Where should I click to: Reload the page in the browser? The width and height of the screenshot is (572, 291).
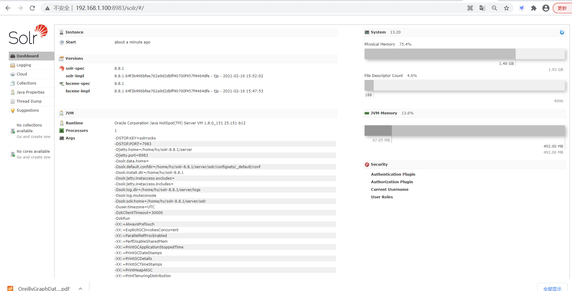point(32,8)
